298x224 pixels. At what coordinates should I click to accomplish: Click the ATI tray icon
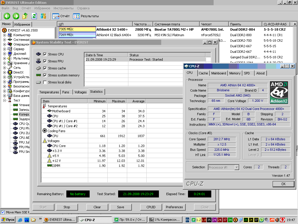pyautogui.click(x=272, y=220)
